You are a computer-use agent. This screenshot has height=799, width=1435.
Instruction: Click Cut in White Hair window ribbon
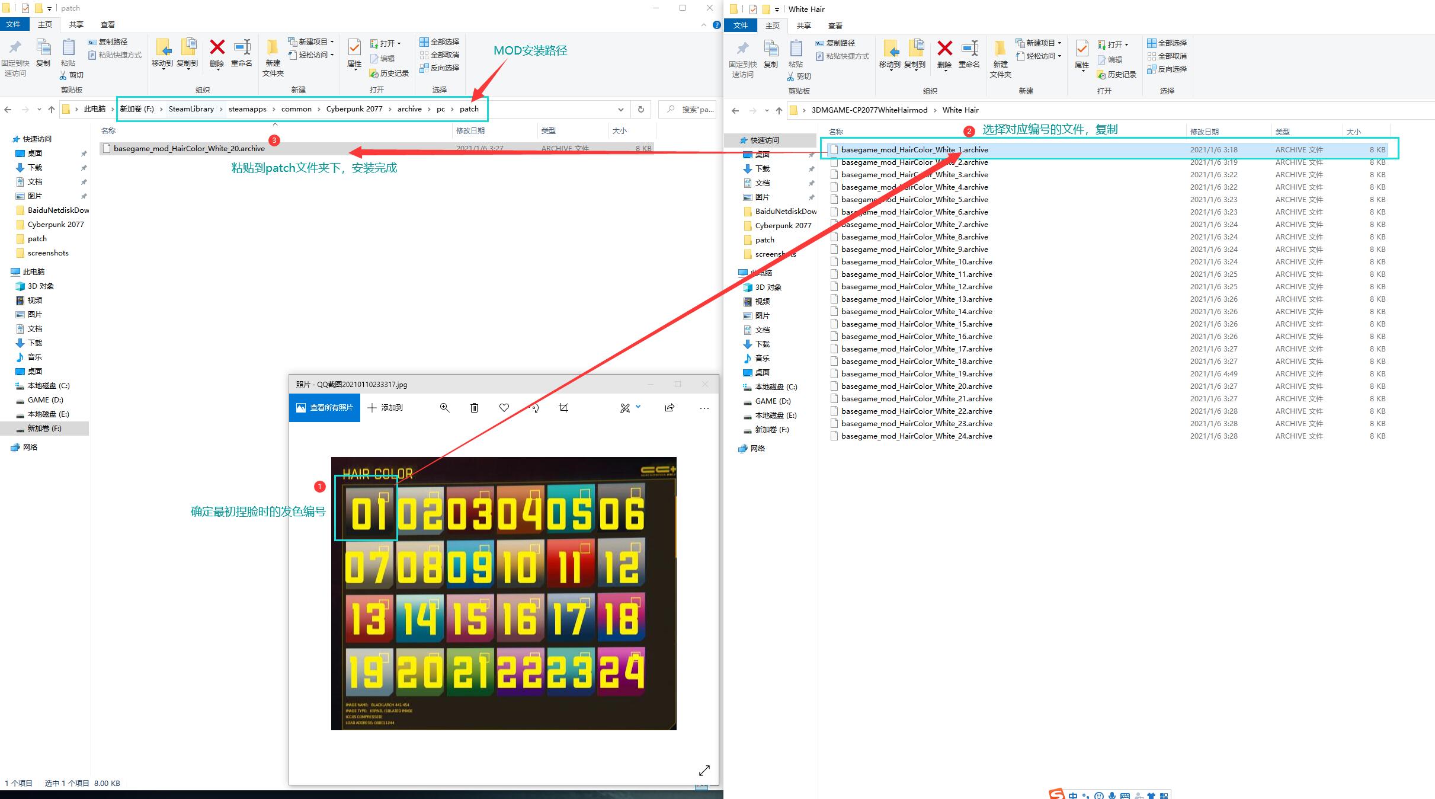click(799, 76)
